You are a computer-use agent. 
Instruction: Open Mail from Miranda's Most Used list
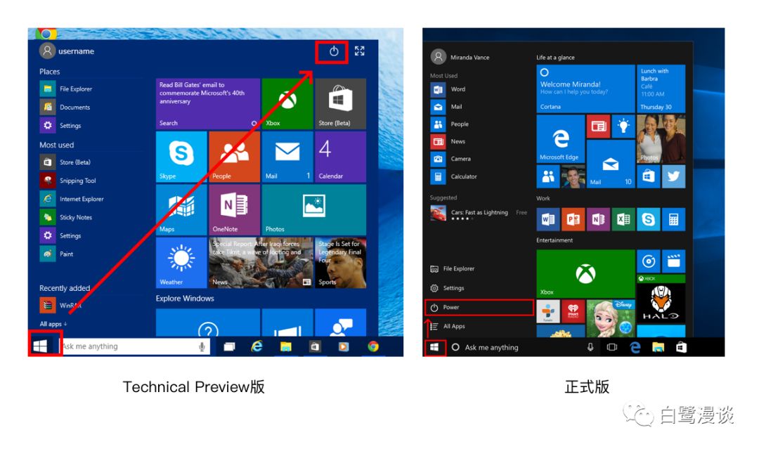(x=446, y=106)
